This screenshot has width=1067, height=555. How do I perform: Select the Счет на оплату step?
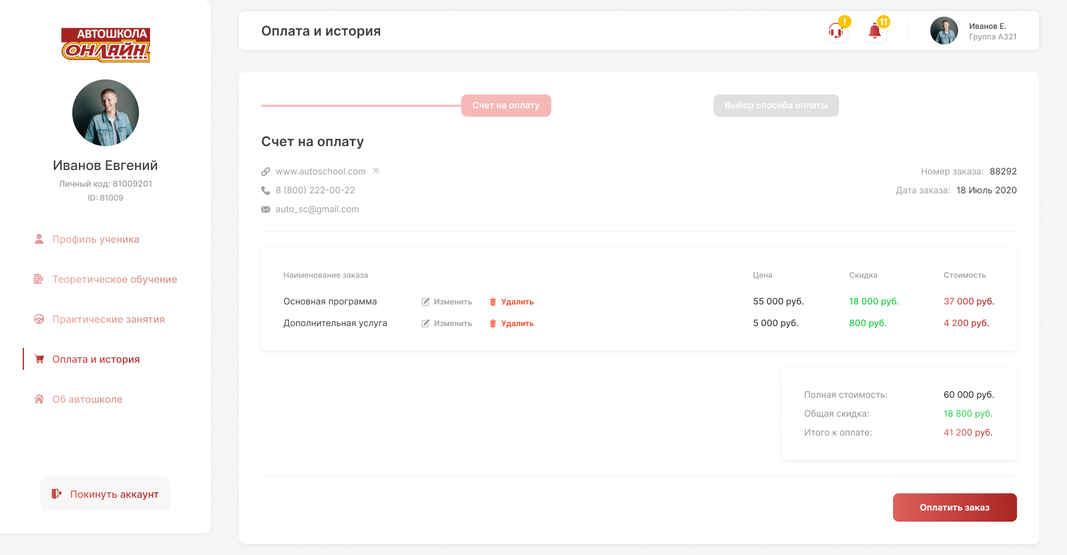(506, 106)
